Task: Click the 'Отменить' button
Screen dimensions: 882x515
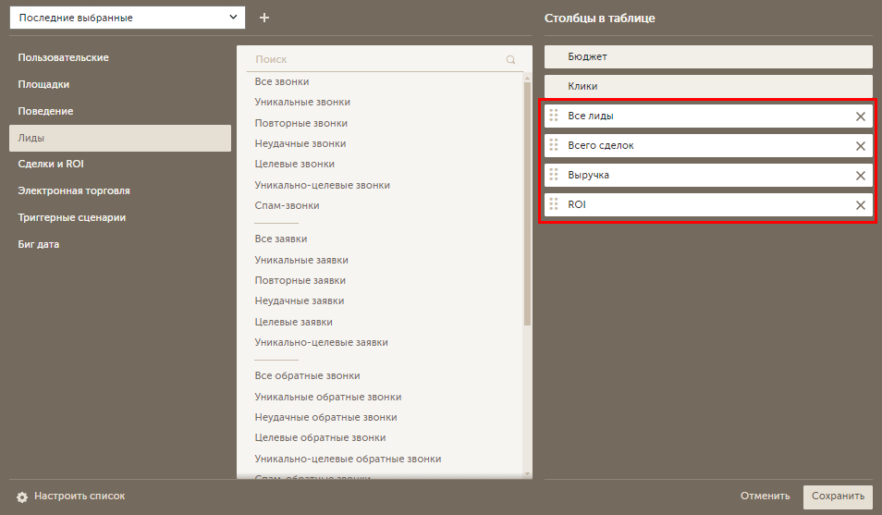Action: point(765,497)
